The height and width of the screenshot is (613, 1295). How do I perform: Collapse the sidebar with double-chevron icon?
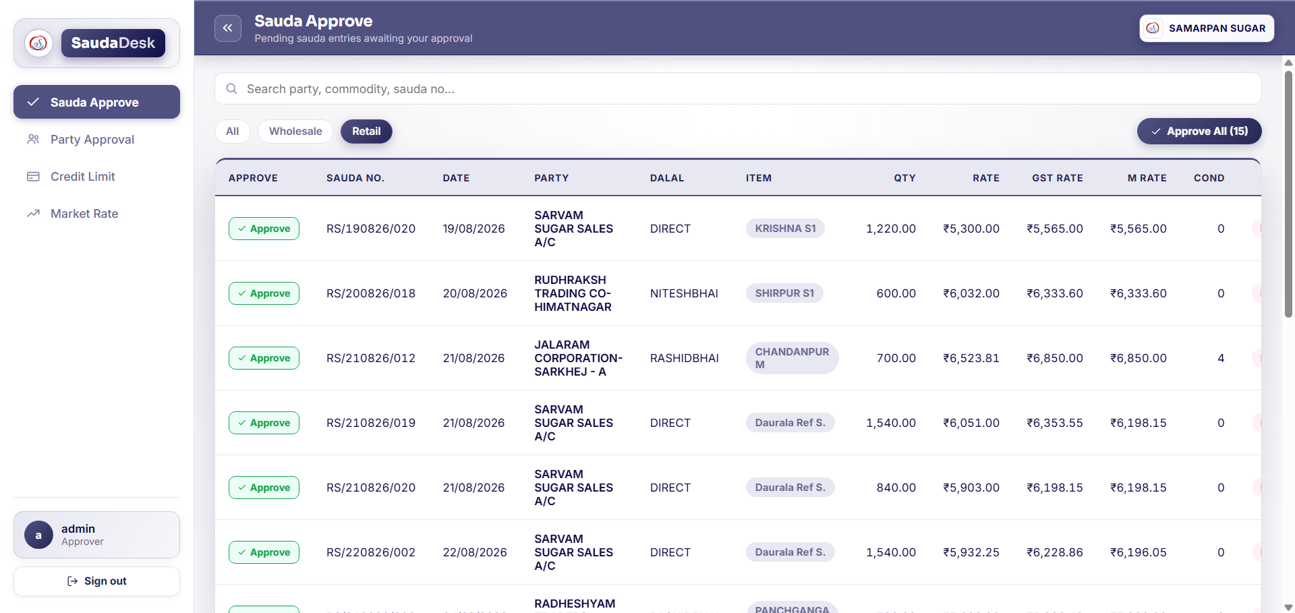(x=227, y=28)
